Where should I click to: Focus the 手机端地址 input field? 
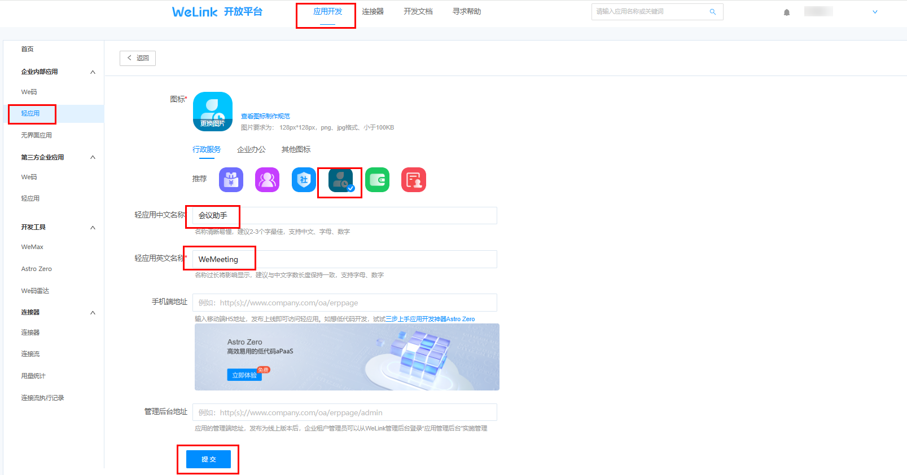pos(344,303)
